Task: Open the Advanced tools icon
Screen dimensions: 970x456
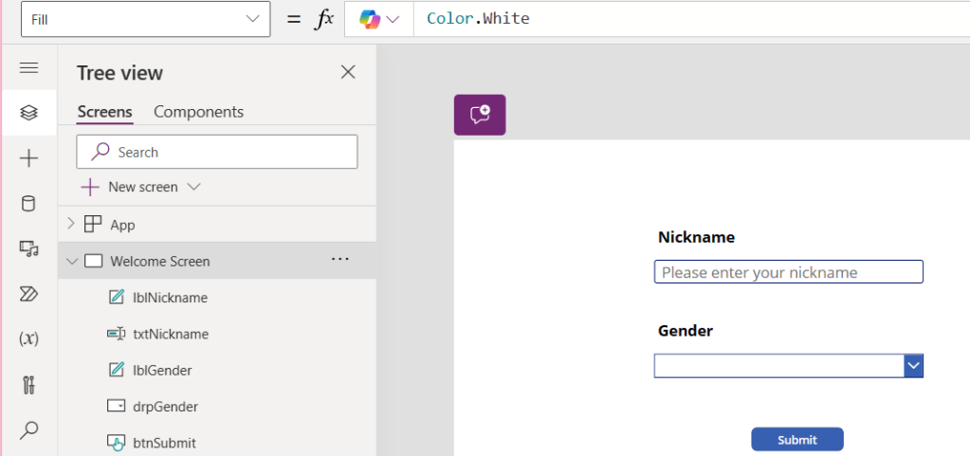Action: 28,385
